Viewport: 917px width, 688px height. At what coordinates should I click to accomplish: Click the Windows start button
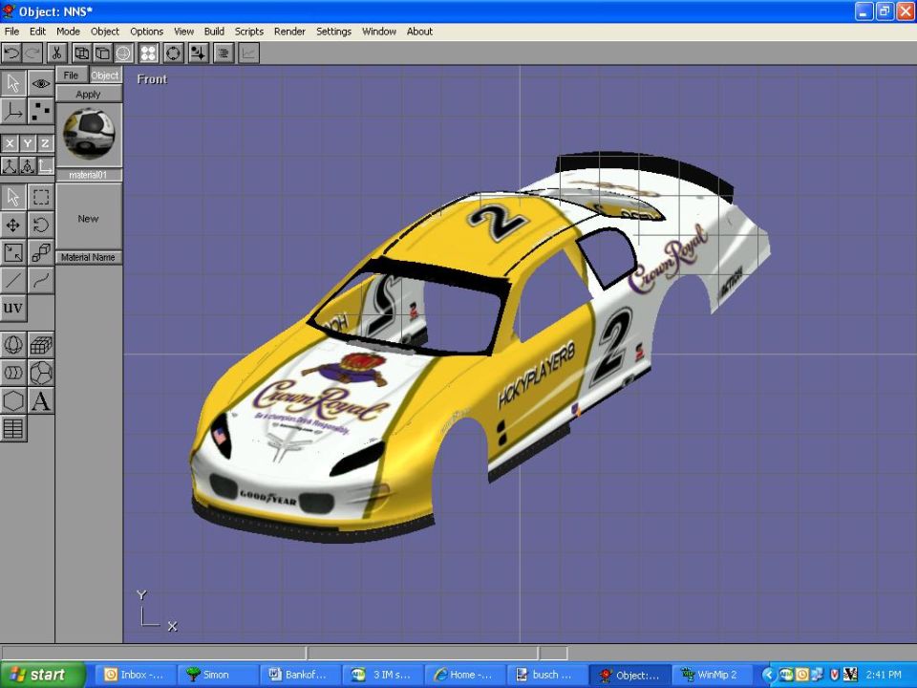tap(40, 675)
